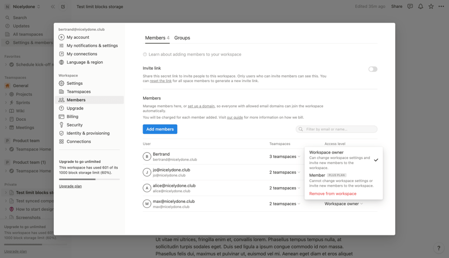This screenshot has width=449, height=258.
Task: Create a new page with compose icon
Action: pyautogui.click(x=63, y=7)
